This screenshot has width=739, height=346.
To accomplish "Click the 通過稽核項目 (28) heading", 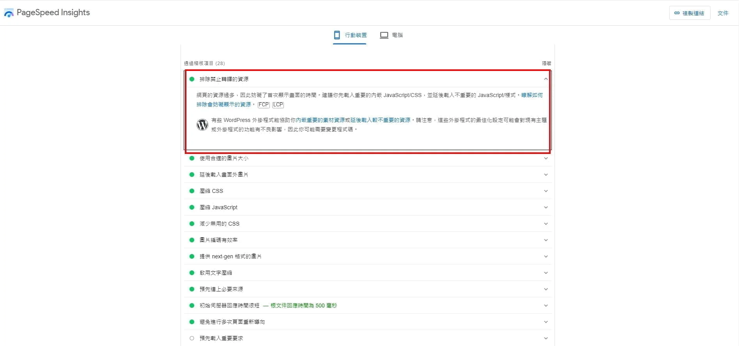I will click(x=204, y=63).
